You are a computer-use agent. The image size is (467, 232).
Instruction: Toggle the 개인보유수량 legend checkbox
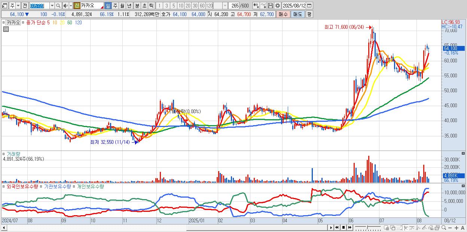tap(74, 186)
